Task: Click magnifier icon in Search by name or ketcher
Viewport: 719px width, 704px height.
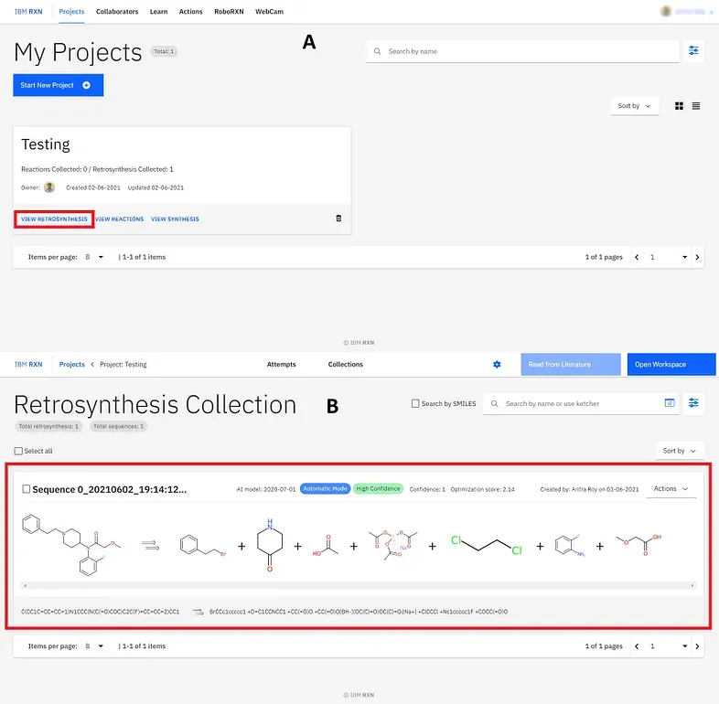Action: pos(494,404)
